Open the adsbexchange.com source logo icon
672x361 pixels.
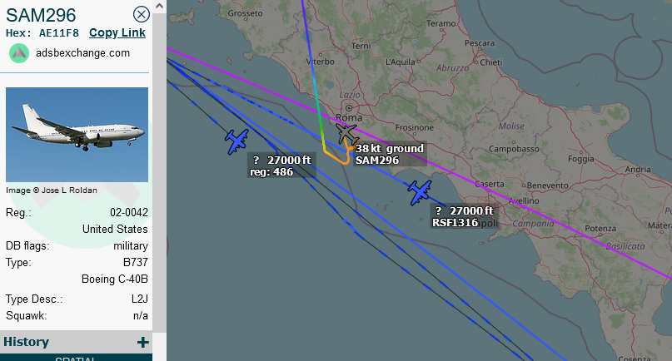coord(19,53)
